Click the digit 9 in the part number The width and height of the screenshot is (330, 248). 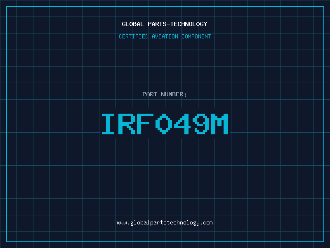pyautogui.click(x=200, y=124)
